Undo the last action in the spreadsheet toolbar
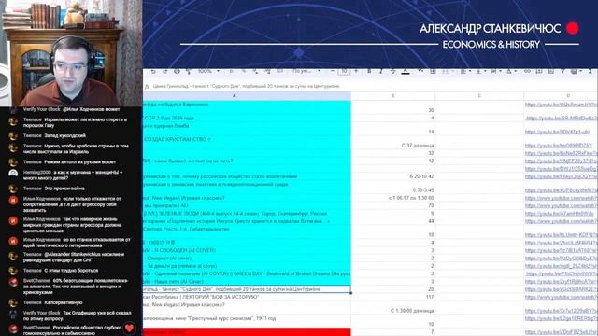This screenshot has height=336, width=598. click(x=153, y=71)
